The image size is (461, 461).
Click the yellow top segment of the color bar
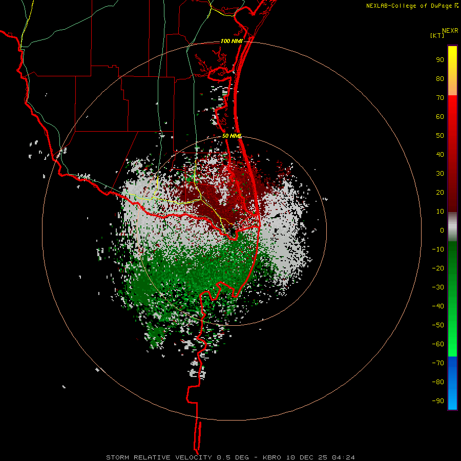pyautogui.click(x=452, y=71)
